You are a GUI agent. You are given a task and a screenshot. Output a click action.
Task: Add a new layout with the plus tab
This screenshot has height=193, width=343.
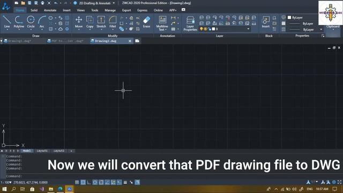pos(71,151)
